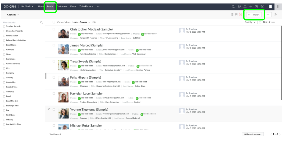Click Tresa Sweely's green mobile call icon
The width and height of the screenshot is (284, 142).
[138, 66]
